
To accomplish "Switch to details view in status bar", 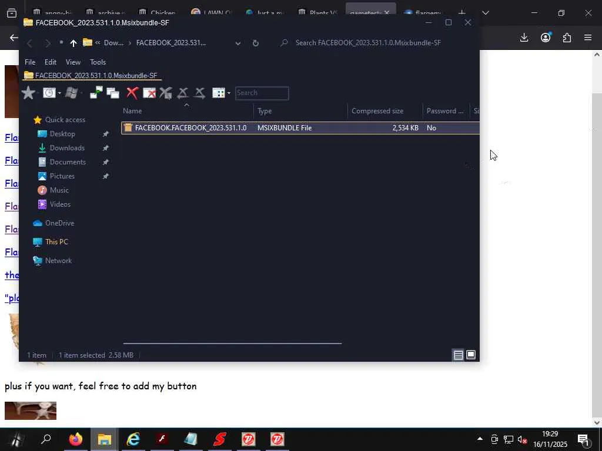I will point(458,355).
